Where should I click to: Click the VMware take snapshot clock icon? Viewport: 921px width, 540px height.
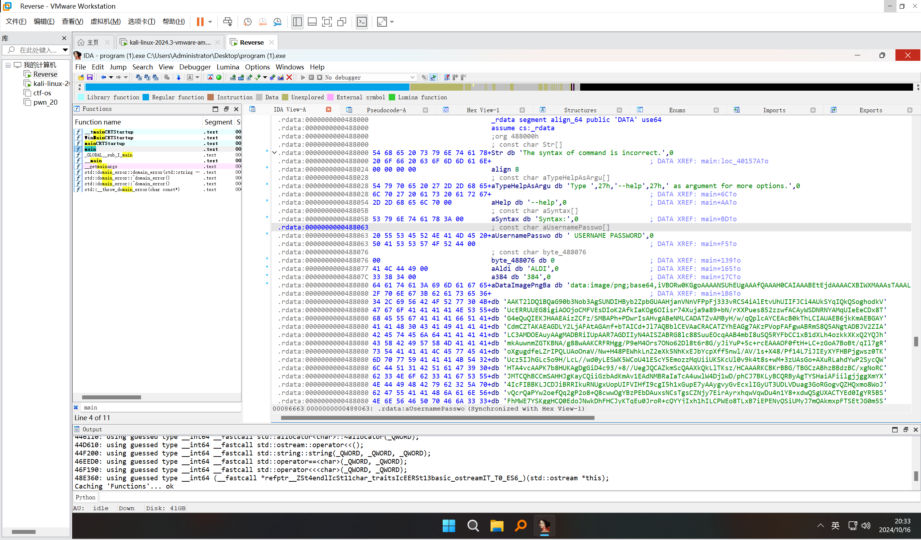tap(247, 22)
